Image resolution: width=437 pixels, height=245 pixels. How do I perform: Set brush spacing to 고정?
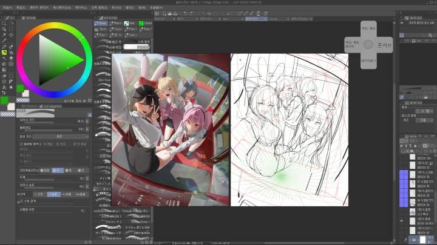39,194
